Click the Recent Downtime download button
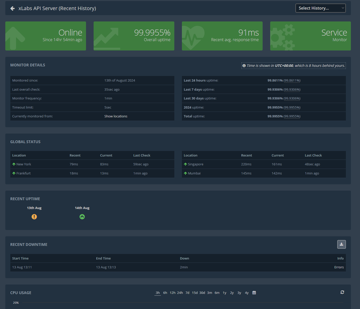Image resolution: width=360 pixels, height=309 pixels. (342, 244)
